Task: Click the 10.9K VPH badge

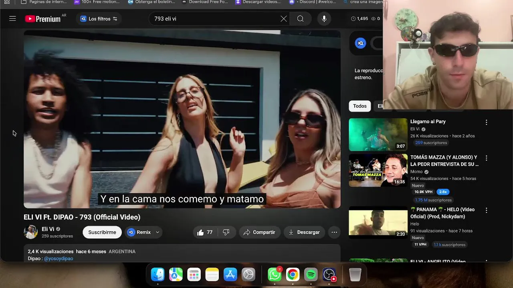Action: click(423, 192)
